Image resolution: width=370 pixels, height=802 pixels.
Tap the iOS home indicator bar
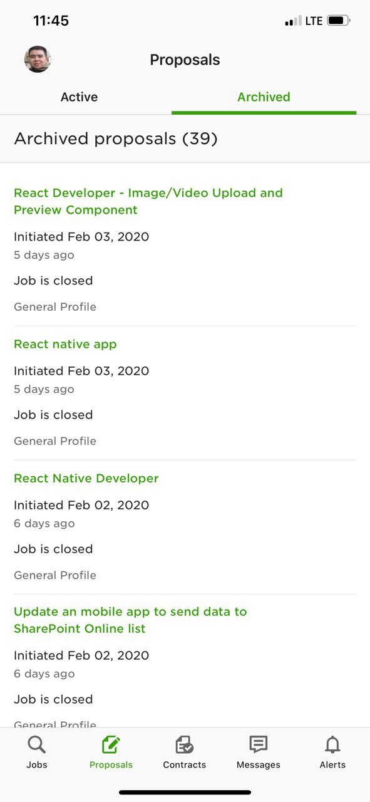tap(185, 793)
